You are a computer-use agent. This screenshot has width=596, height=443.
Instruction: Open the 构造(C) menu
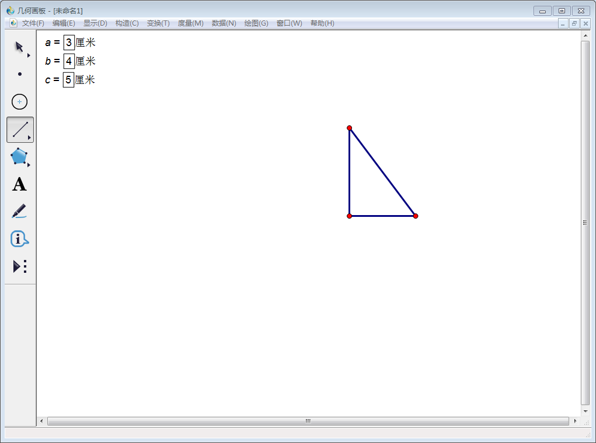coord(127,23)
